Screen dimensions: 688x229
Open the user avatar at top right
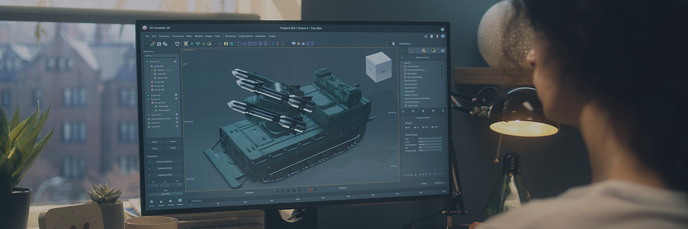[x=443, y=36]
